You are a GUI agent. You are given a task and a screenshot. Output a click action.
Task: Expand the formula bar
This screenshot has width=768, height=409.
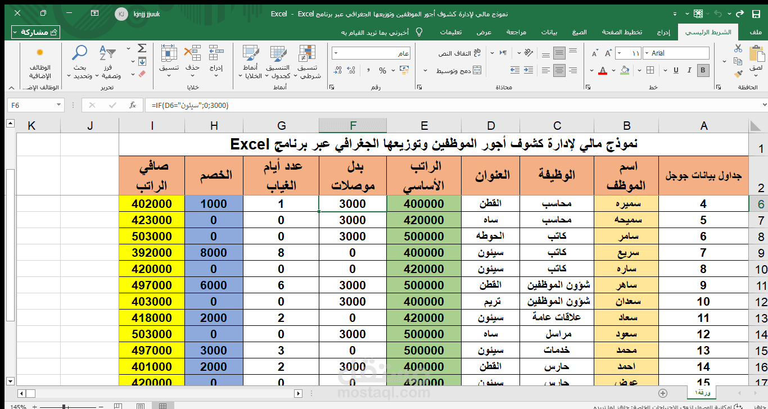click(765, 104)
